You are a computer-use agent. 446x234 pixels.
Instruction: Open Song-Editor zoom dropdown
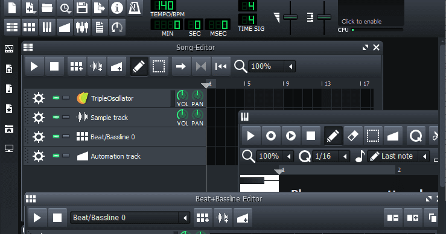click(272, 66)
